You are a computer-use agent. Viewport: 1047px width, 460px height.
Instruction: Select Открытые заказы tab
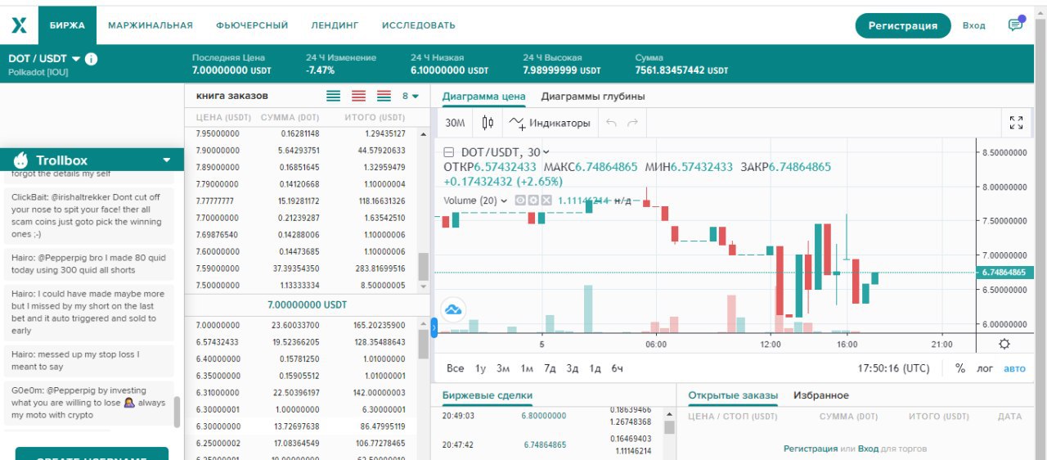(x=733, y=395)
